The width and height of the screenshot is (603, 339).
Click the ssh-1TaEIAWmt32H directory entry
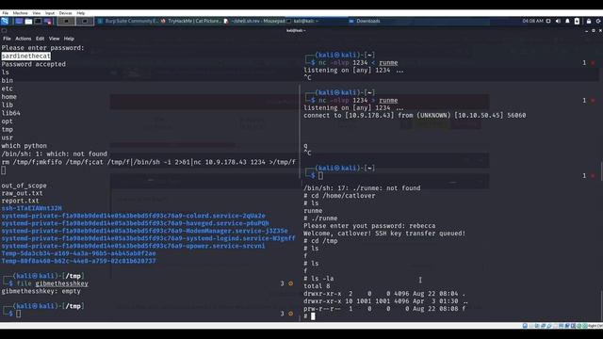(x=31, y=208)
